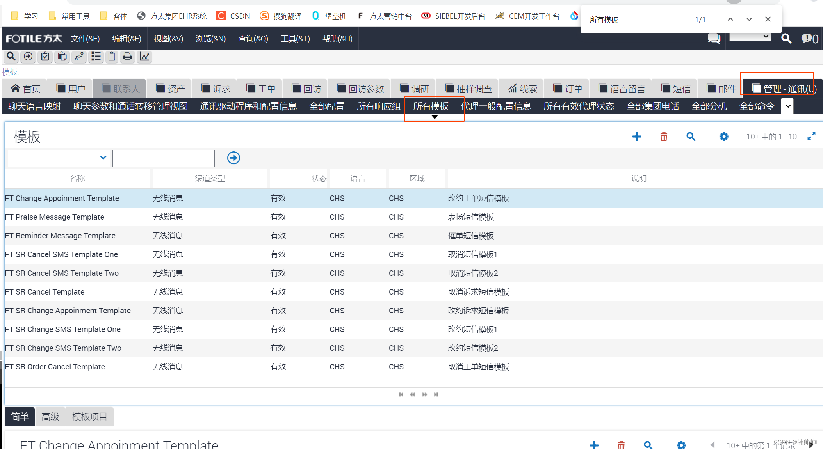823x449 pixels.
Task: Click the chat bubbles icon in header
Action: pyautogui.click(x=714, y=39)
